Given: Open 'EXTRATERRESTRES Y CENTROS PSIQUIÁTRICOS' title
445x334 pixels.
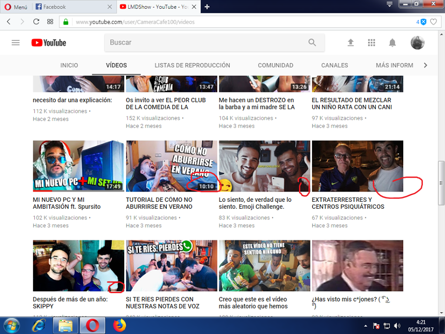Looking at the screenshot, I should click(x=348, y=203).
